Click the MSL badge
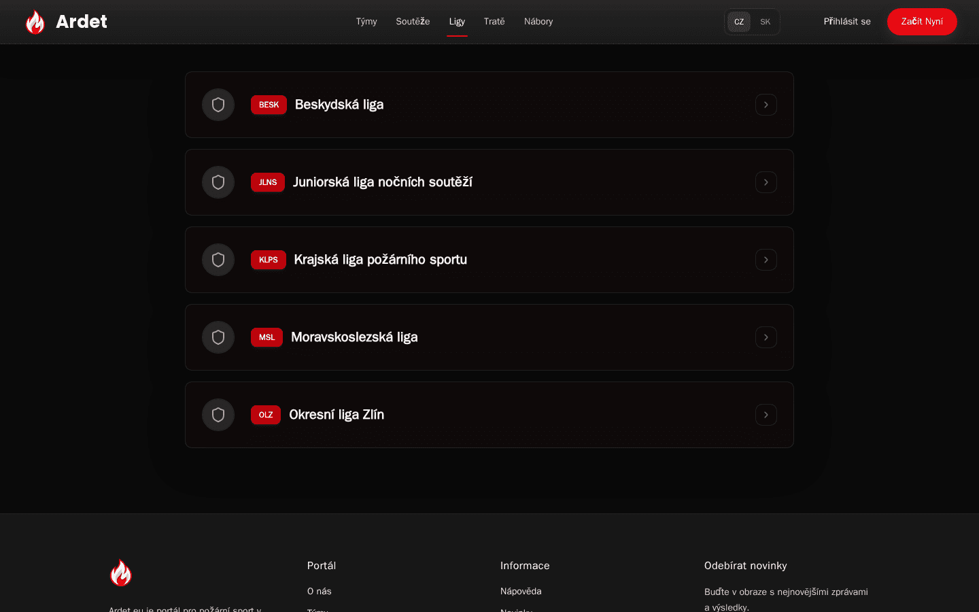 click(x=267, y=337)
